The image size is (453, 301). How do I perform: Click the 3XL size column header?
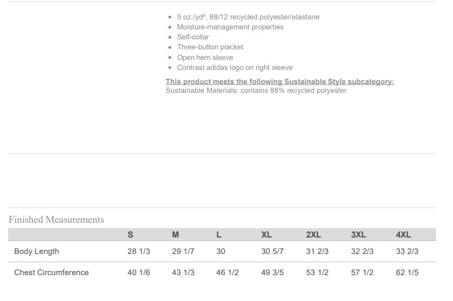(358, 235)
